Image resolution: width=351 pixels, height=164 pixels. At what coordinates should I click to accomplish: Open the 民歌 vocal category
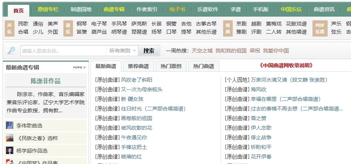23,24
